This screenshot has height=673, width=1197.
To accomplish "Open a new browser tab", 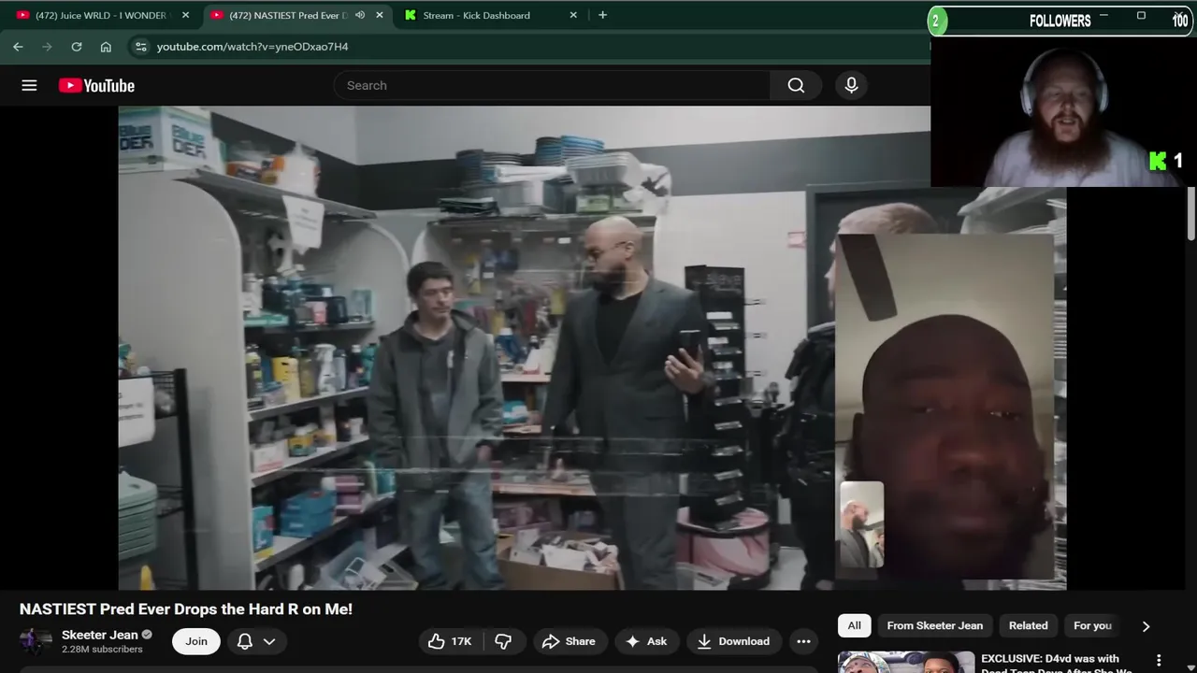I will point(602,15).
